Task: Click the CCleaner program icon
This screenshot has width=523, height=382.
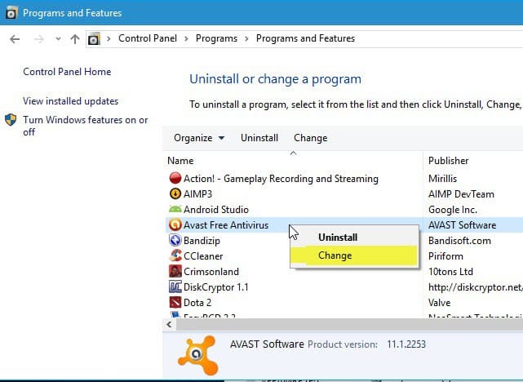Action: (175, 255)
